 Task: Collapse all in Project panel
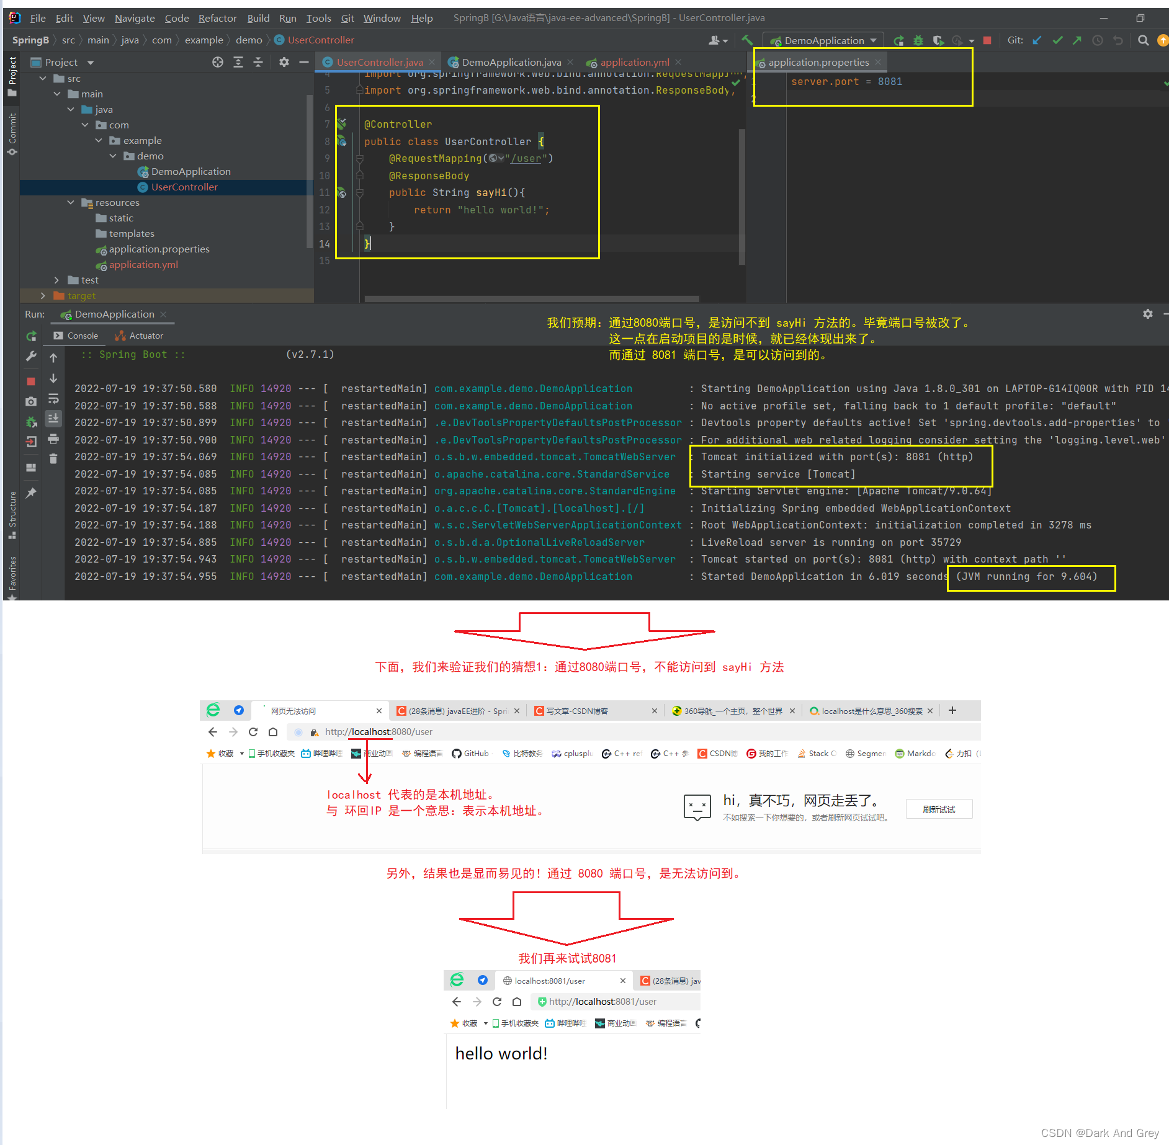pyautogui.click(x=258, y=62)
